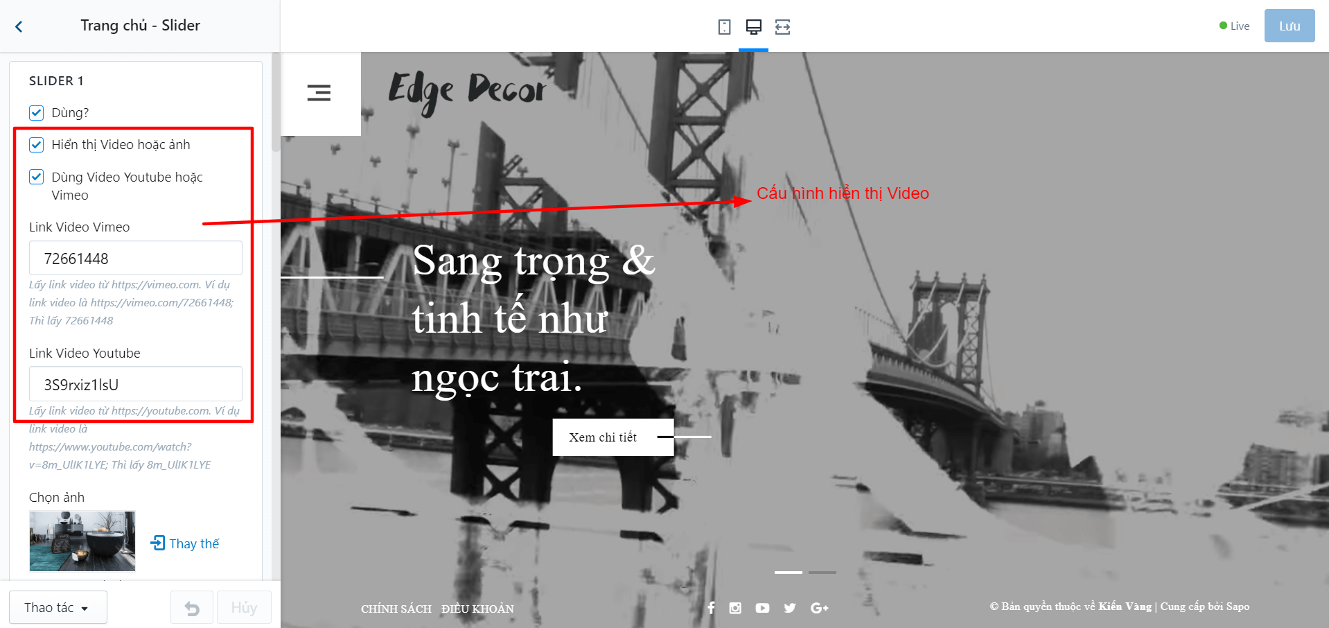Uncheck the Dùng? checkbox
1329x628 pixels.
(x=37, y=112)
